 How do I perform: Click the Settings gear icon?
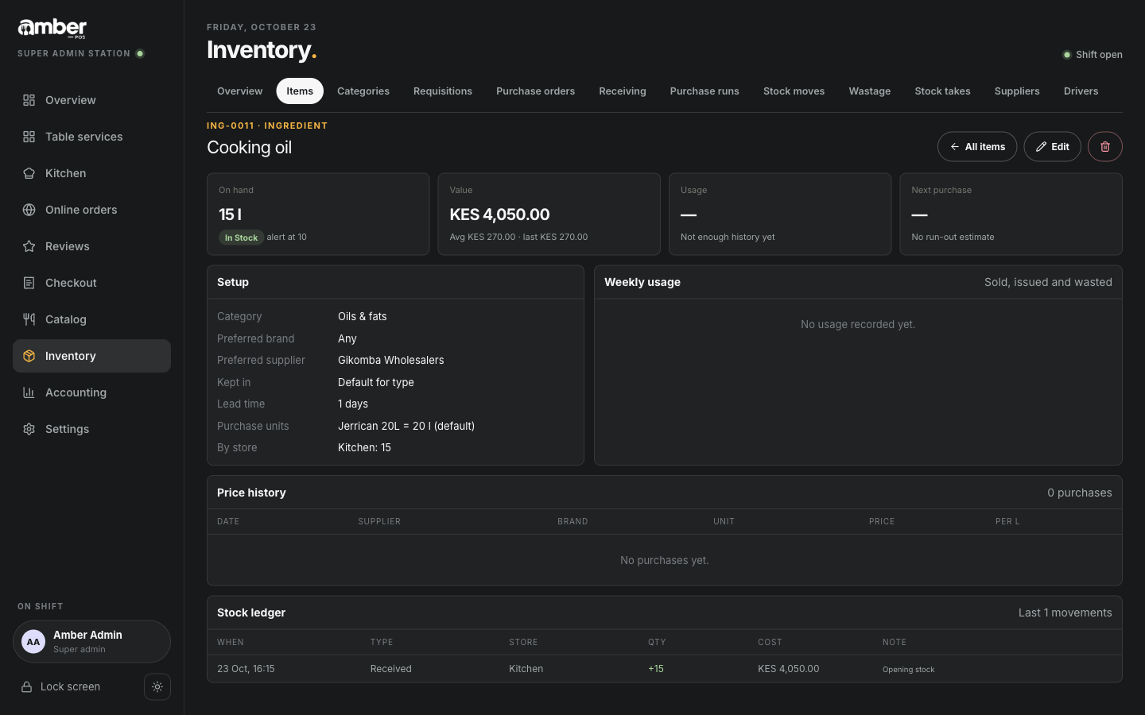tap(29, 429)
